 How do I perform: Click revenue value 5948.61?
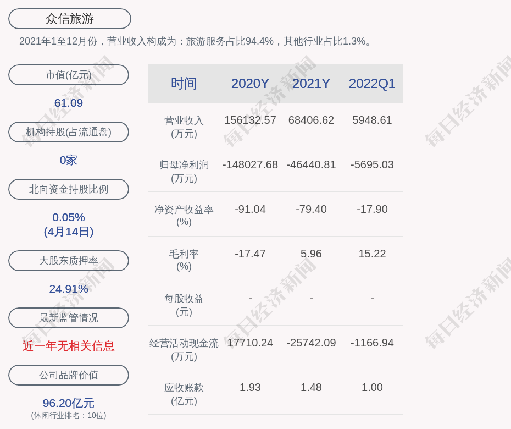click(x=372, y=120)
